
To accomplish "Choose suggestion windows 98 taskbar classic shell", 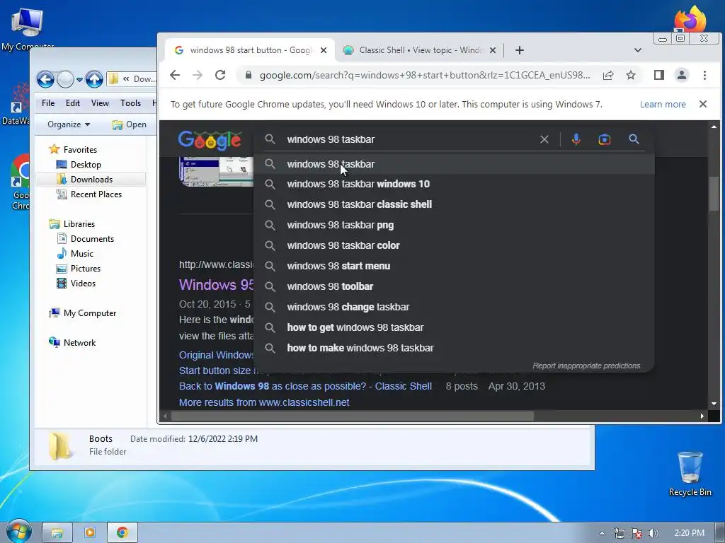I will (x=454, y=204).
